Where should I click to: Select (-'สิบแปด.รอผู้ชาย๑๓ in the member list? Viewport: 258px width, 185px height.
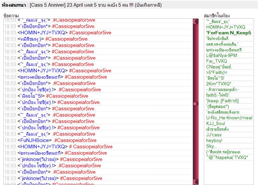click(223, 152)
